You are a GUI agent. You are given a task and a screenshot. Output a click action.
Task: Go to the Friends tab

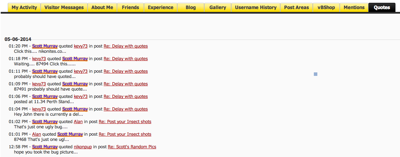pos(130,7)
